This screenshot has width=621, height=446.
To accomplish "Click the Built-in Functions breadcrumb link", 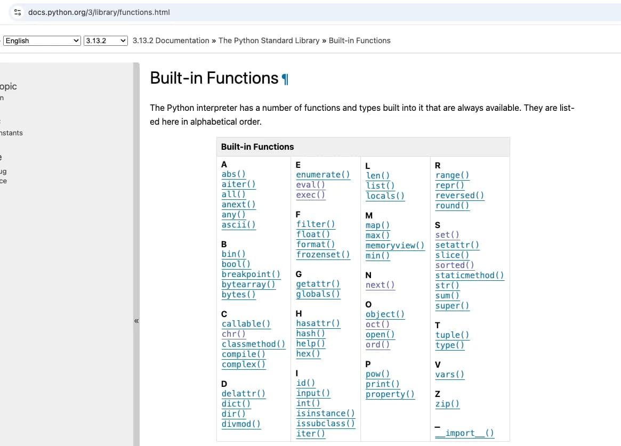I will tap(360, 40).
